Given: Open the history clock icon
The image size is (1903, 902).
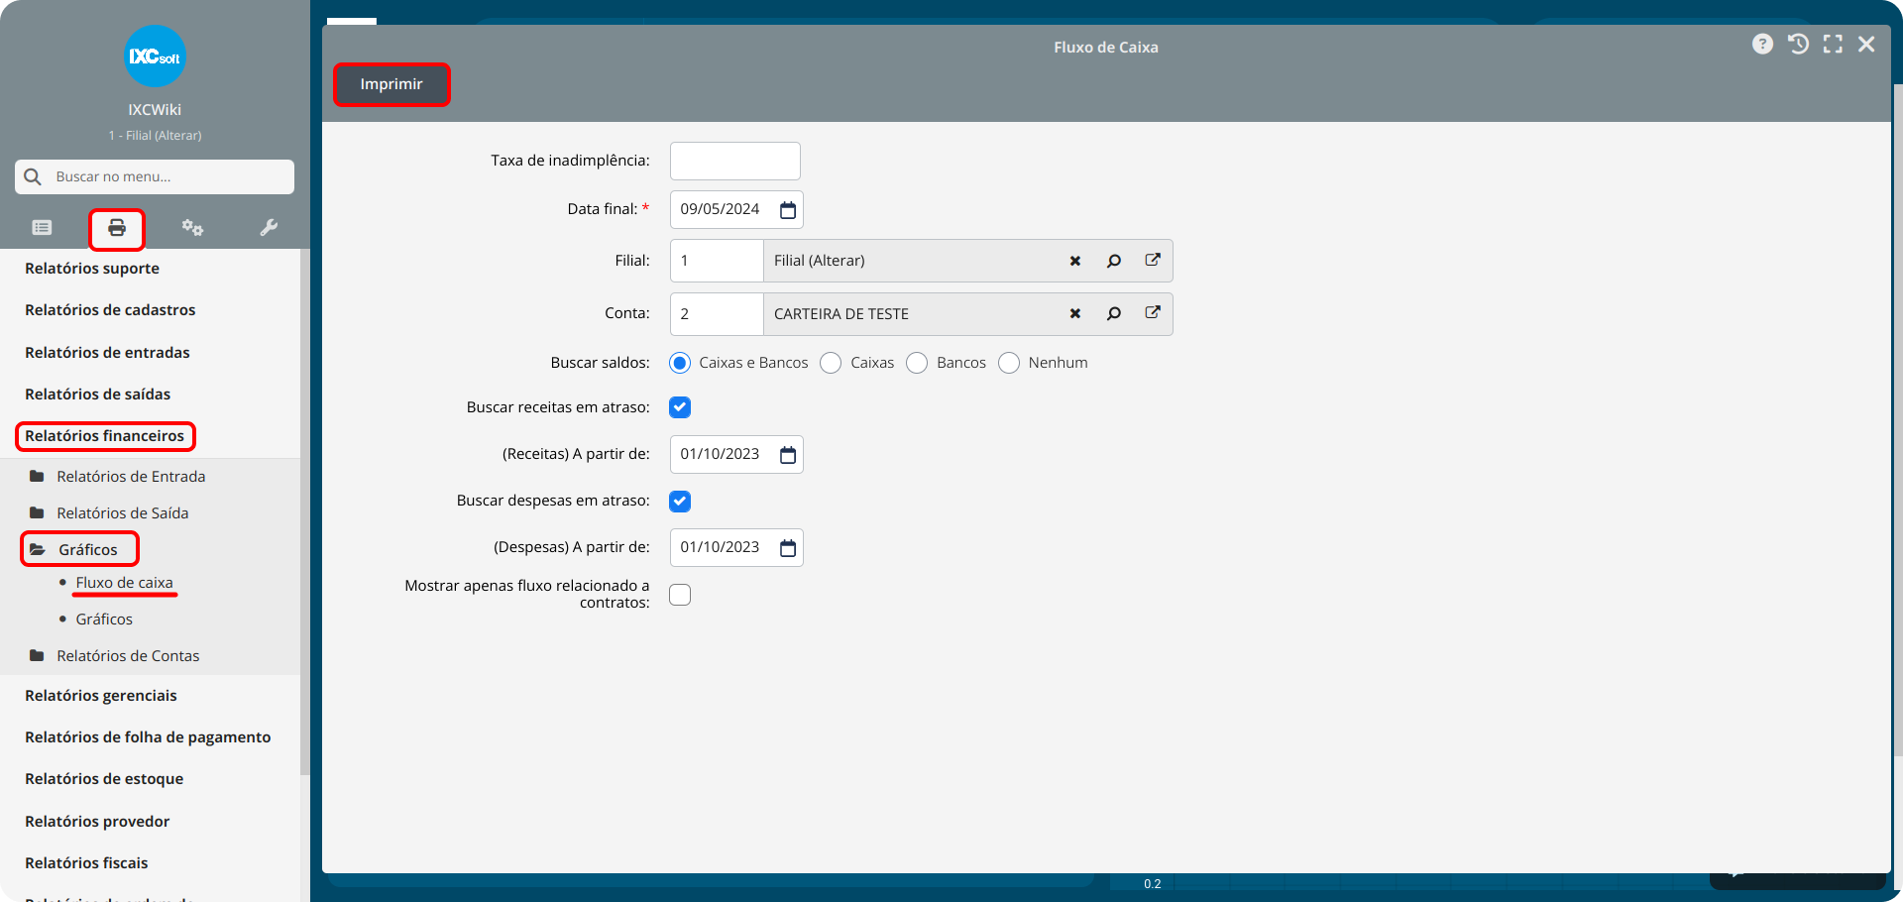Looking at the screenshot, I should pos(1798,45).
